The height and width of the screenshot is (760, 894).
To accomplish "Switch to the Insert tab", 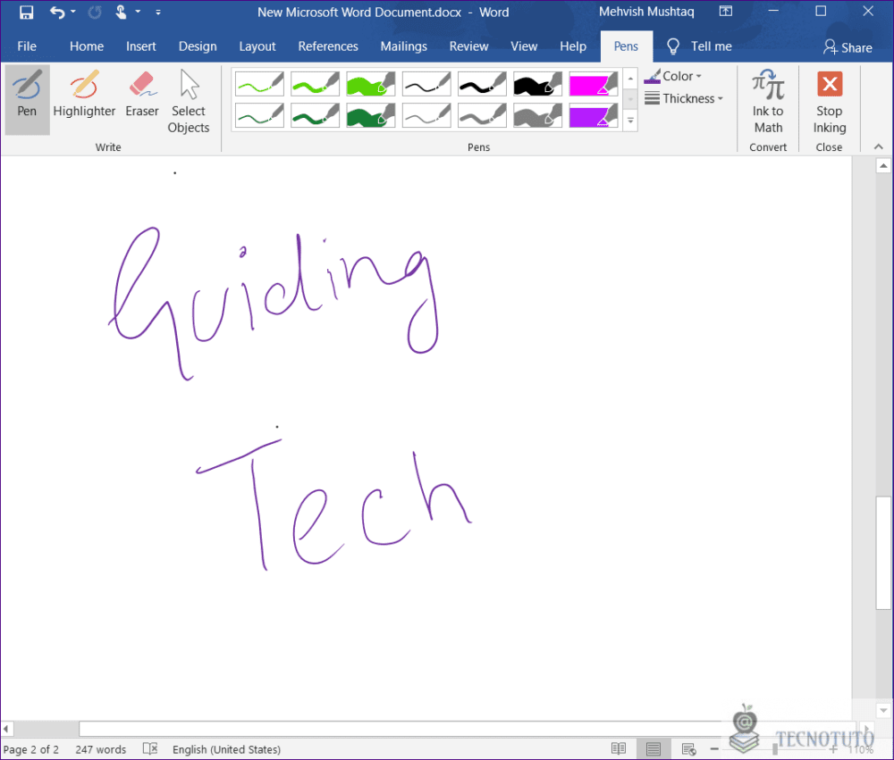I will pyautogui.click(x=141, y=46).
